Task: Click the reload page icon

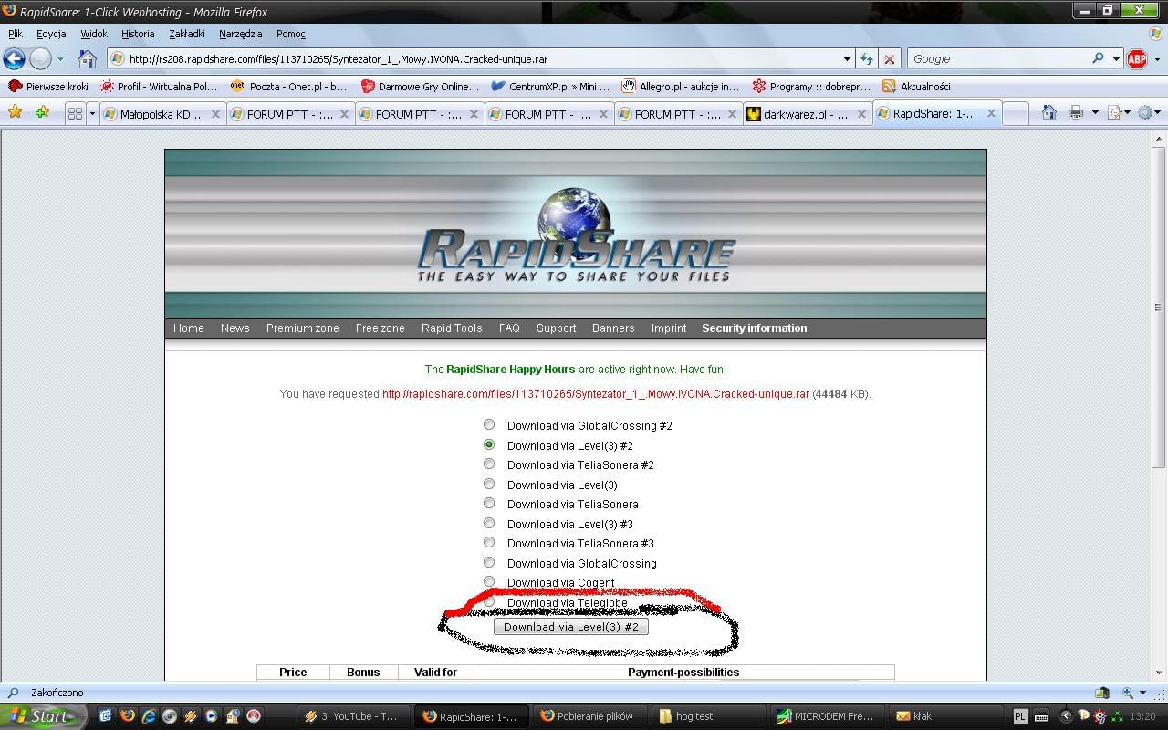Action: pos(867,59)
